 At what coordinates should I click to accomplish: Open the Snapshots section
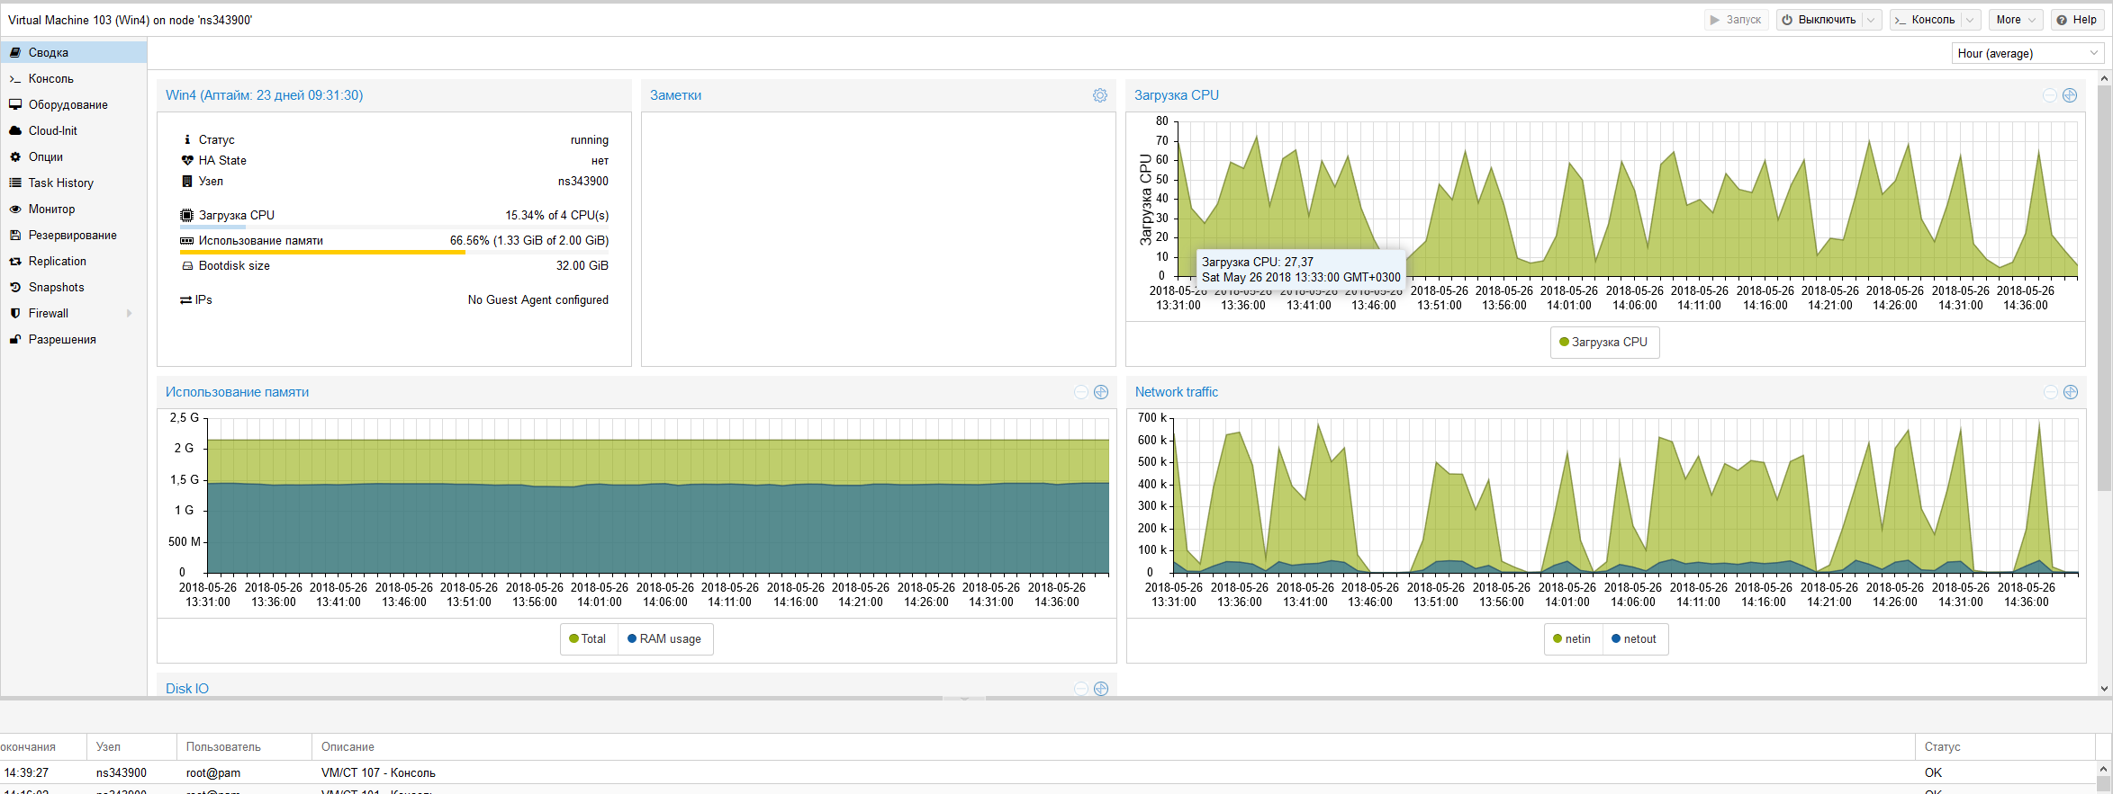click(56, 288)
